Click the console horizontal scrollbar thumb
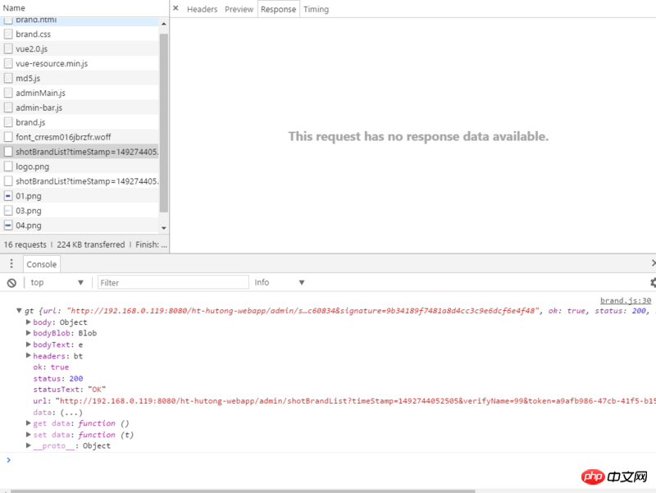656x493 pixels. tap(243, 491)
